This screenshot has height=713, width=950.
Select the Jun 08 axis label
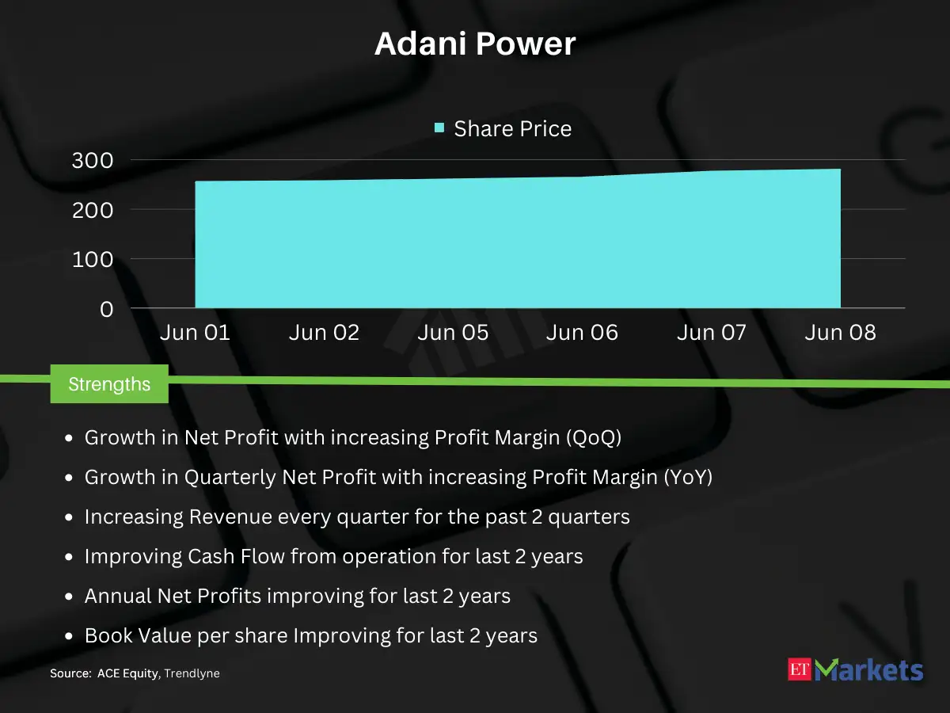click(840, 333)
